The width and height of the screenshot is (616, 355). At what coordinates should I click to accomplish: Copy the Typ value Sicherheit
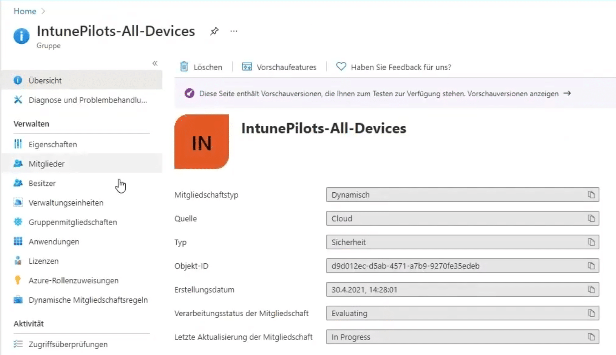[x=591, y=242]
